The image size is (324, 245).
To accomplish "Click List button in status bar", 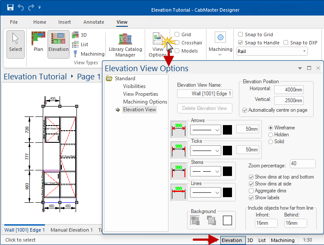I will 262,240.
